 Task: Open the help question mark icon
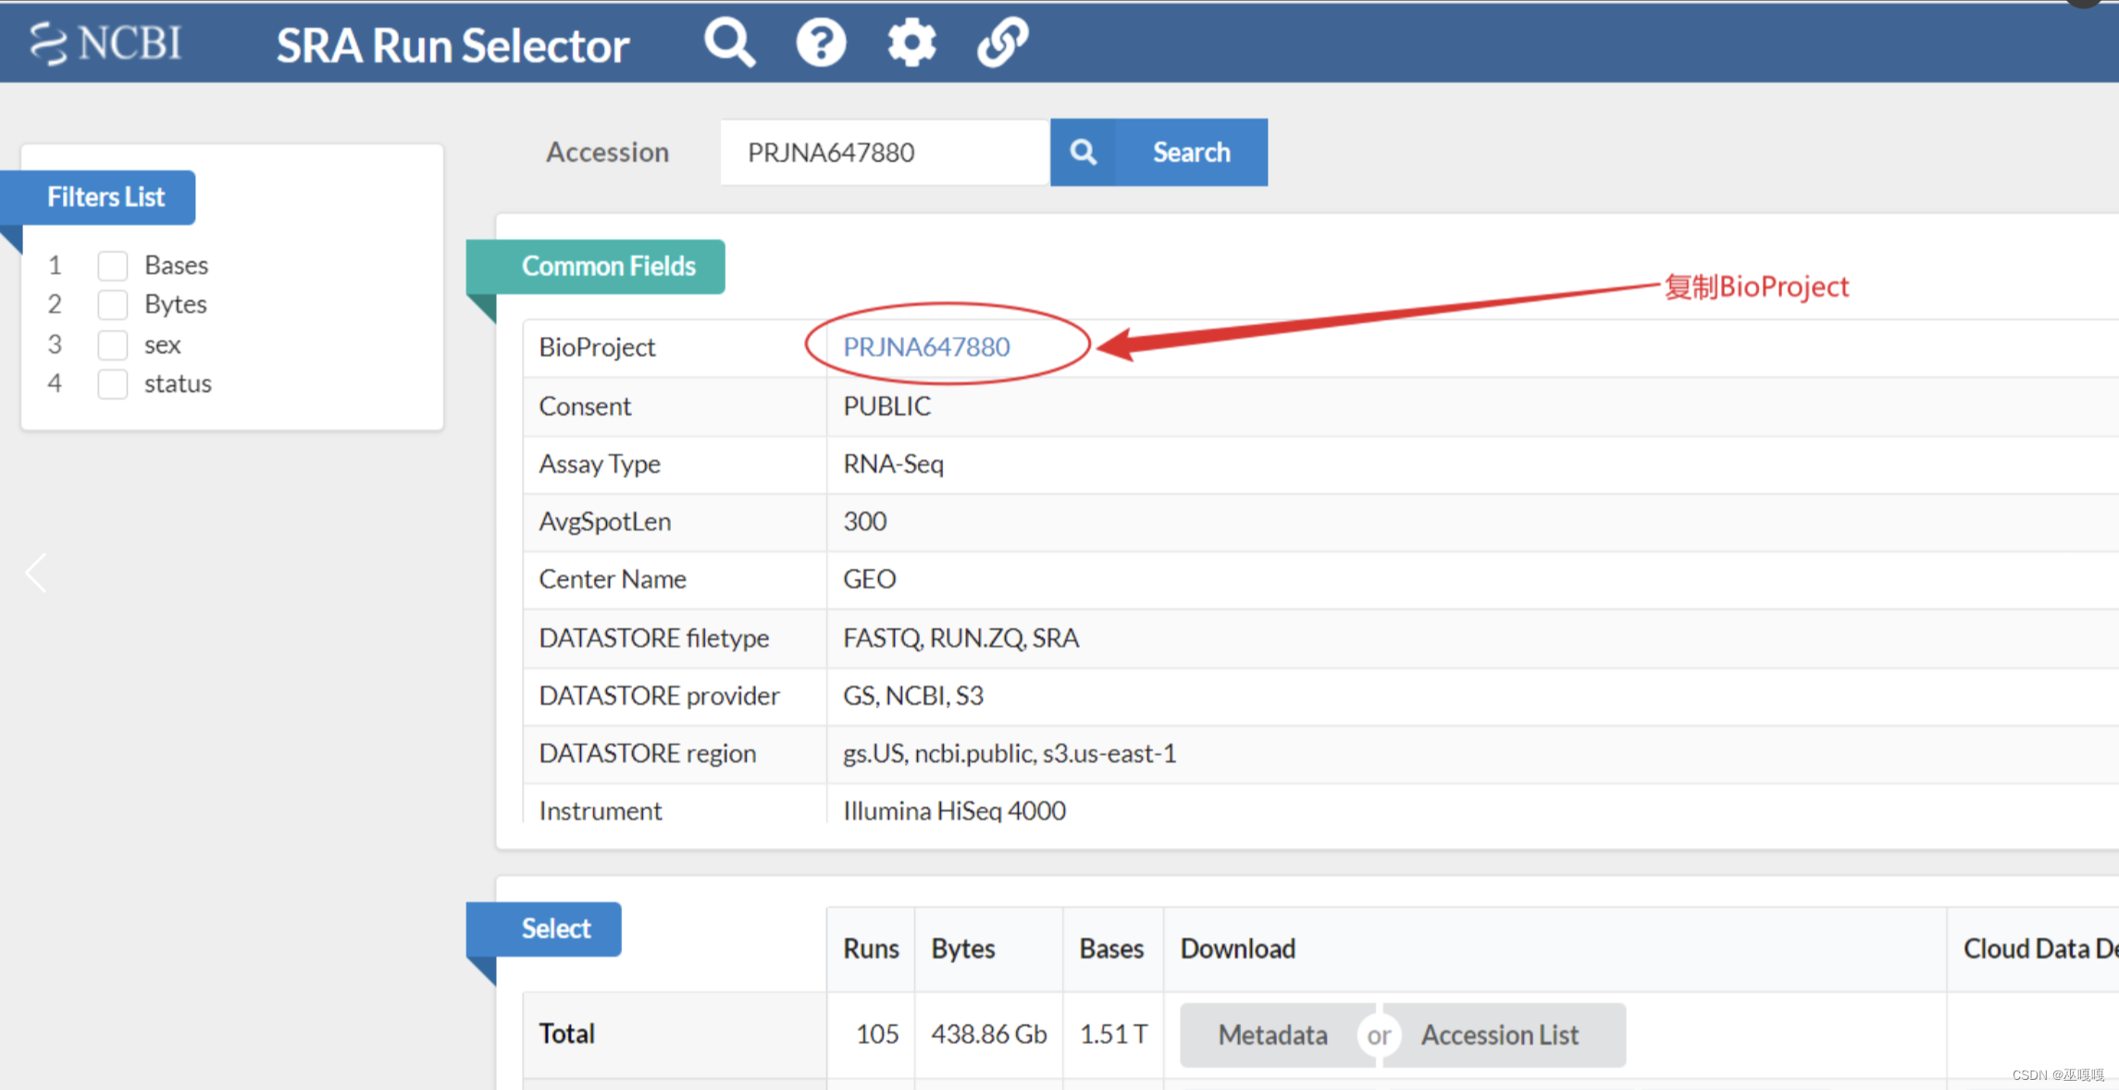coord(821,43)
